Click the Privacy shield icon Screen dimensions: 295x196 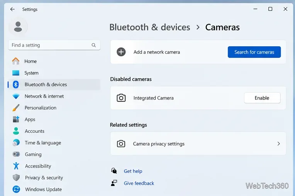pyautogui.click(x=16, y=177)
